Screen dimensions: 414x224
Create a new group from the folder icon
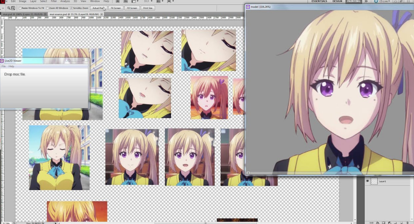(x=396, y=223)
